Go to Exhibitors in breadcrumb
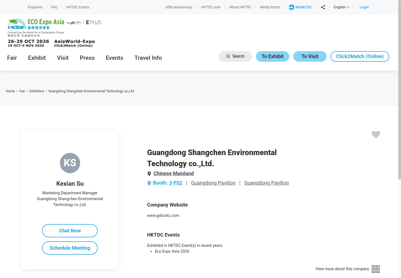The image size is (401, 278). coord(37,91)
